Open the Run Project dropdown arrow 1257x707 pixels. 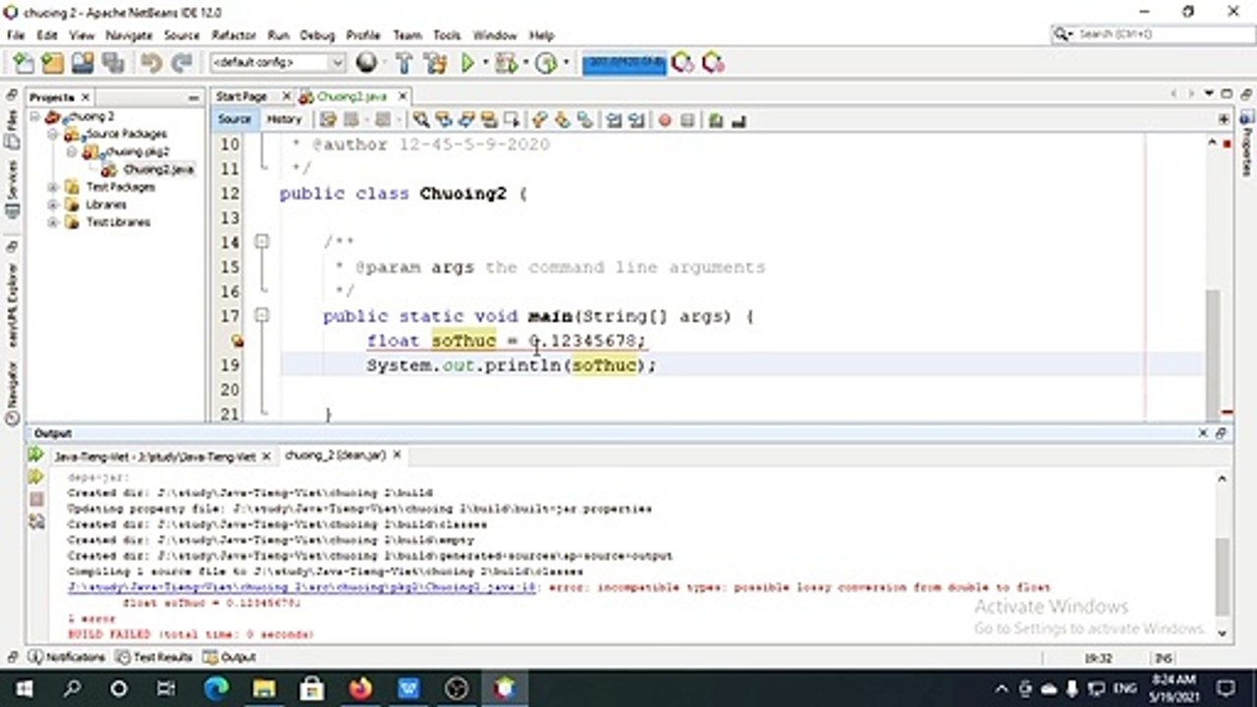point(484,63)
